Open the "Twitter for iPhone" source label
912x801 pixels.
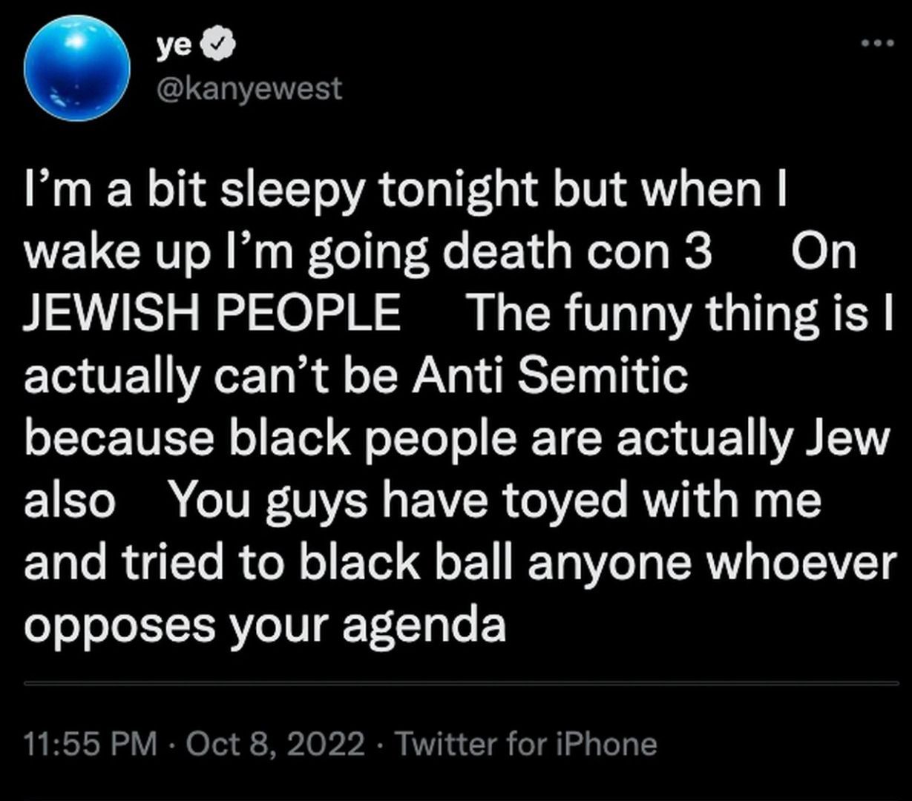click(525, 743)
